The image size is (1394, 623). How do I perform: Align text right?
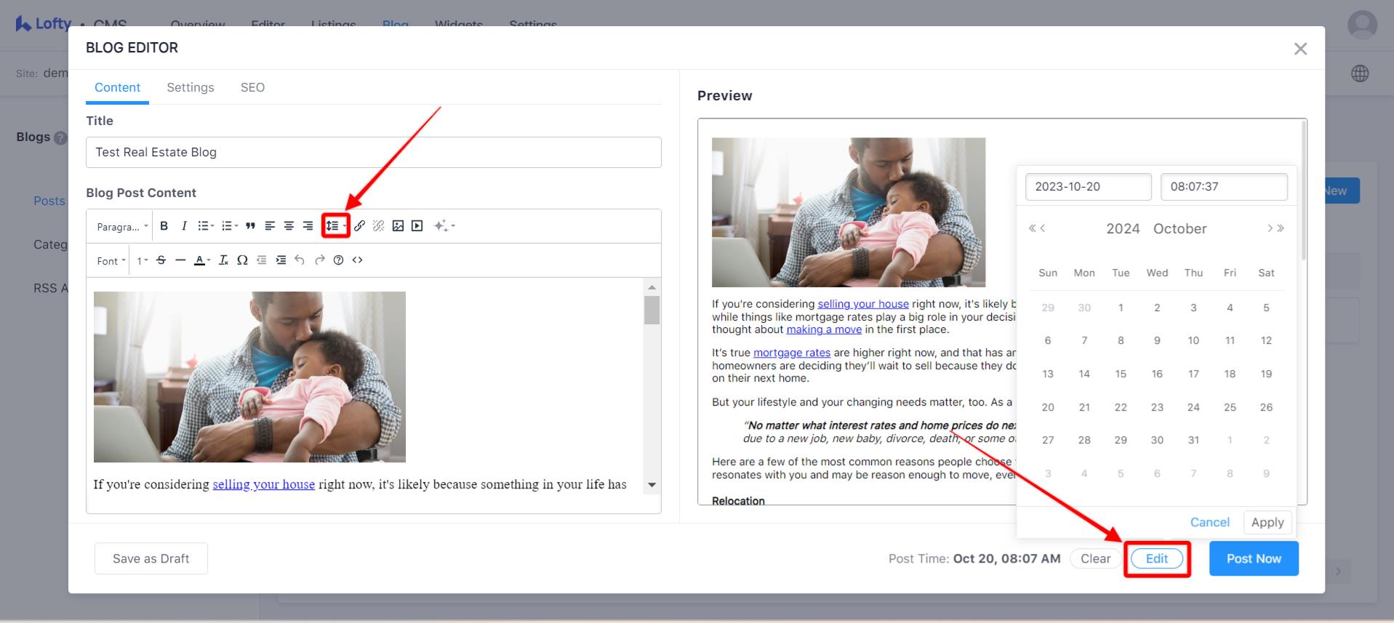308,226
